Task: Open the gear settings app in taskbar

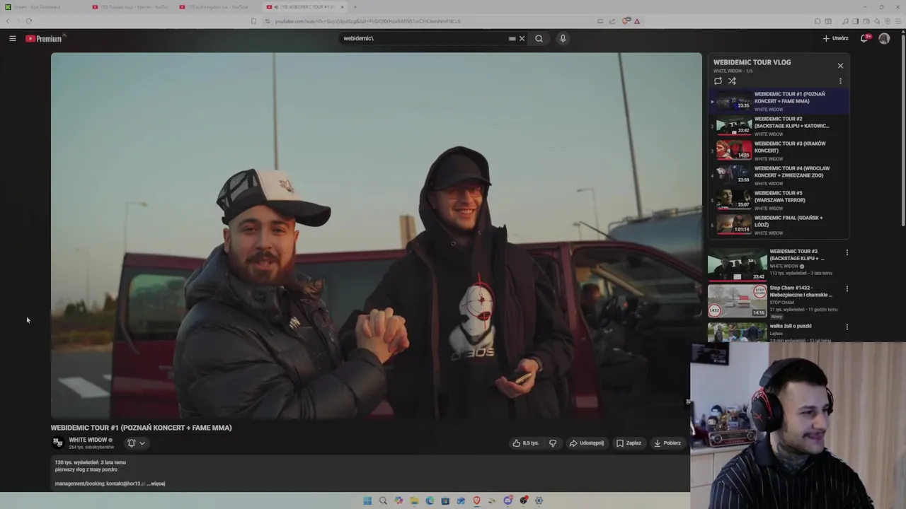Action: [539, 501]
